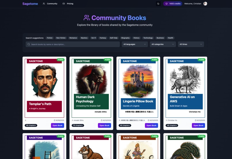Open the All languages dropdown

[x=135, y=44]
